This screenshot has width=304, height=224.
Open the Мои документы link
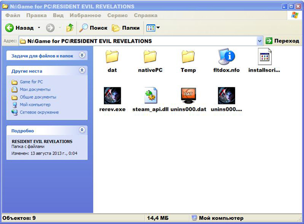(x=35, y=89)
